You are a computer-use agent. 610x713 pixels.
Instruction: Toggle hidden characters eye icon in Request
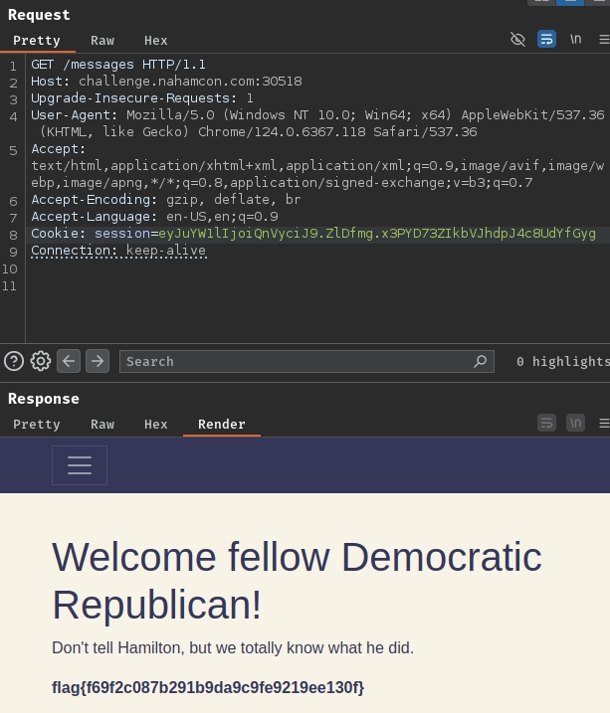(x=517, y=39)
